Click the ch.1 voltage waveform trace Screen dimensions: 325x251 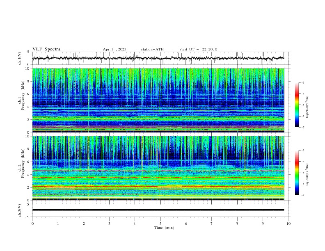pos(158,58)
